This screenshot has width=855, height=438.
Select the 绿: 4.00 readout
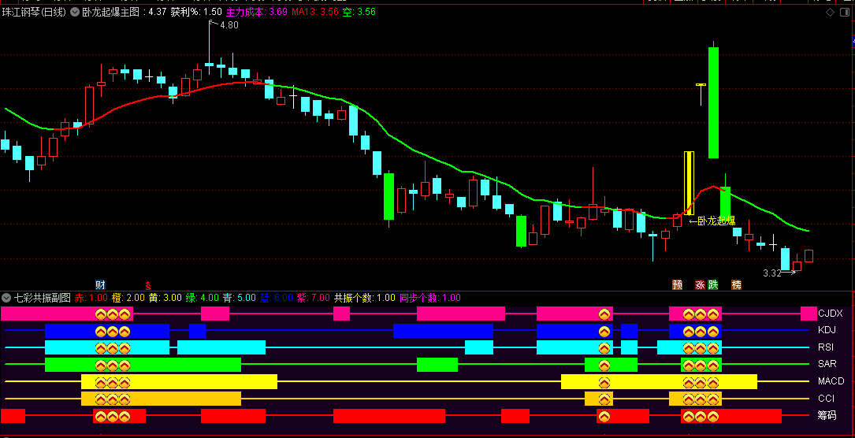coord(203,298)
